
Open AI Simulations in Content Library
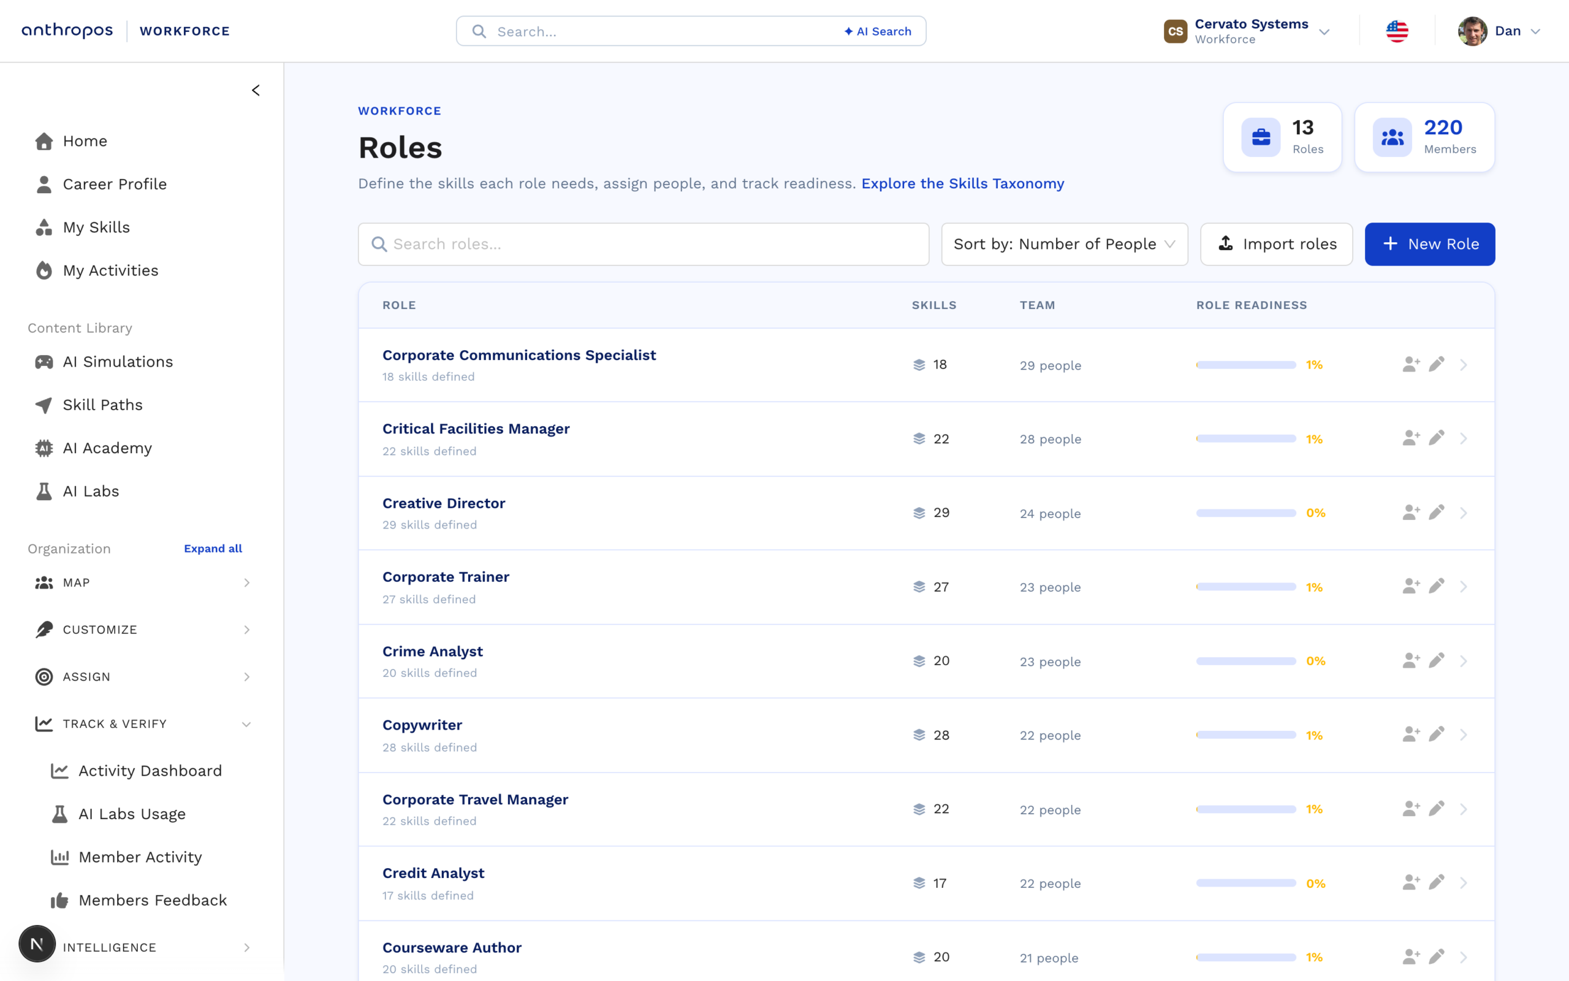pyautogui.click(x=117, y=361)
